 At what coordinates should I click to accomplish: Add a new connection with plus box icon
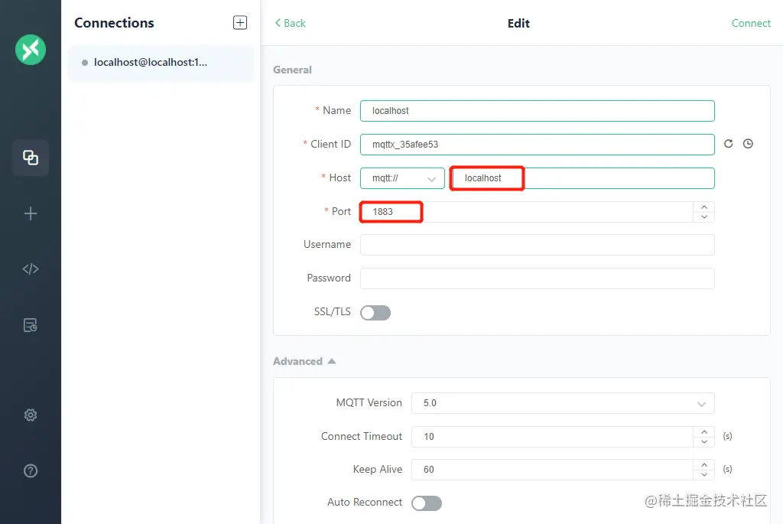[239, 22]
